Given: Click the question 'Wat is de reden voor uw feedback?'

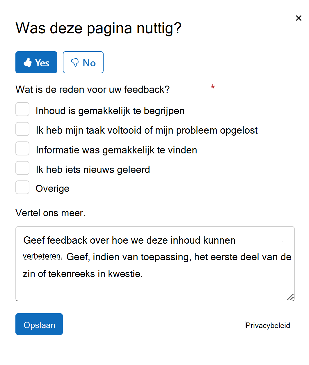Looking at the screenshot, I should pos(93,89).
